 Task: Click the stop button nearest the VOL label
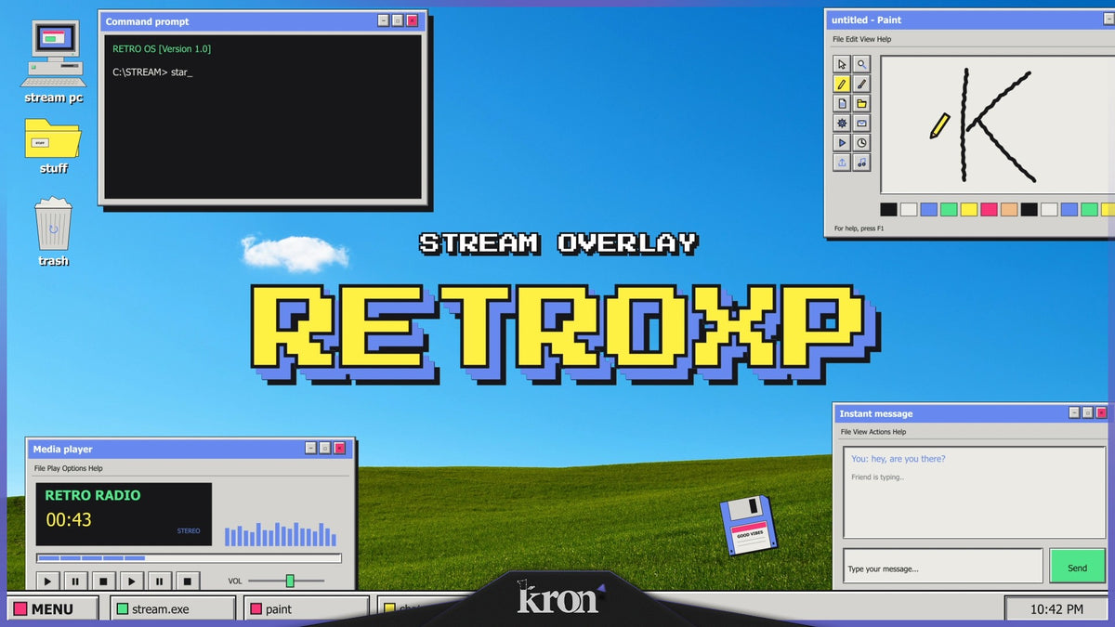tap(187, 581)
